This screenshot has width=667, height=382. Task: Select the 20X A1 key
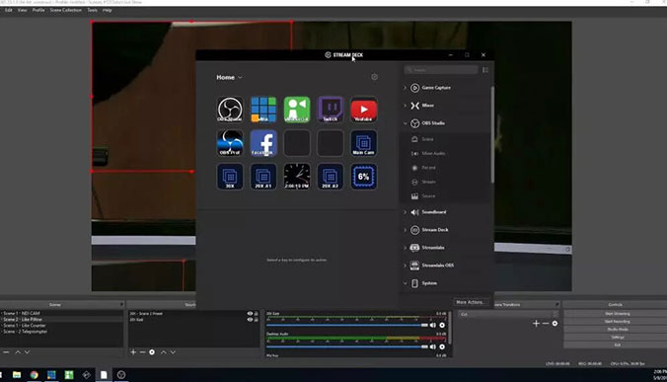263,176
